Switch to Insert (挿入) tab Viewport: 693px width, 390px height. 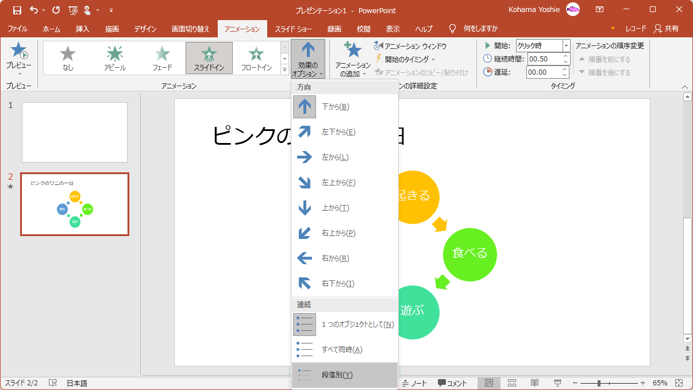(82, 29)
